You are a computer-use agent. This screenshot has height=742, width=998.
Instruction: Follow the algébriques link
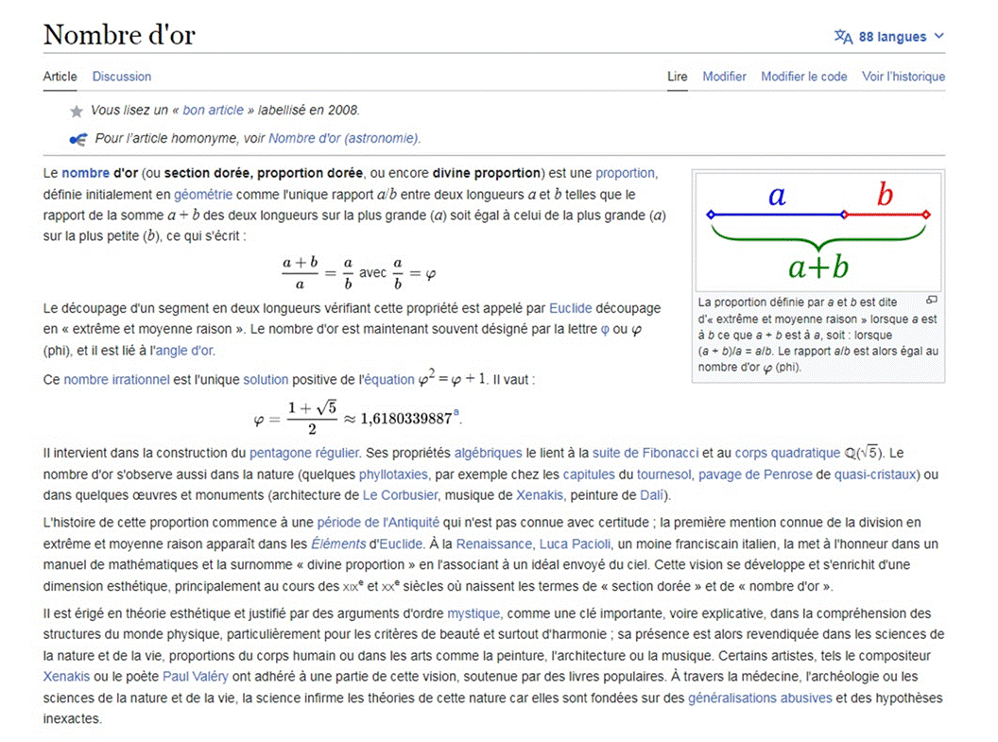pos(488,453)
